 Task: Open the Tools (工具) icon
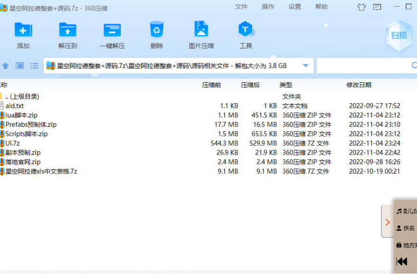point(246,29)
